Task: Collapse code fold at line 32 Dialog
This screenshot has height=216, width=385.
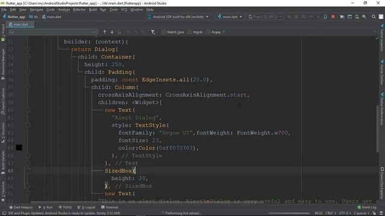Action: tap(28, 49)
